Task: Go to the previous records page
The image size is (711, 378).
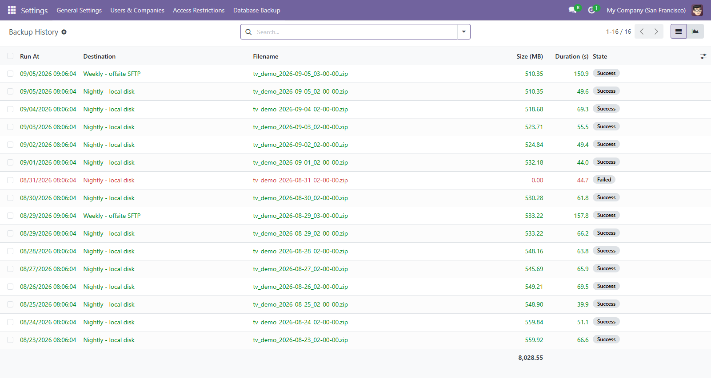Action: [x=642, y=31]
